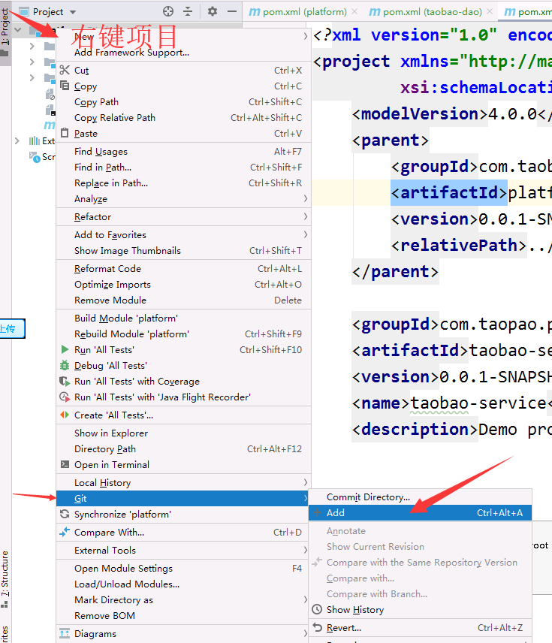
Task: Click the green Run 'All Tests' icon
Action: tap(65, 349)
